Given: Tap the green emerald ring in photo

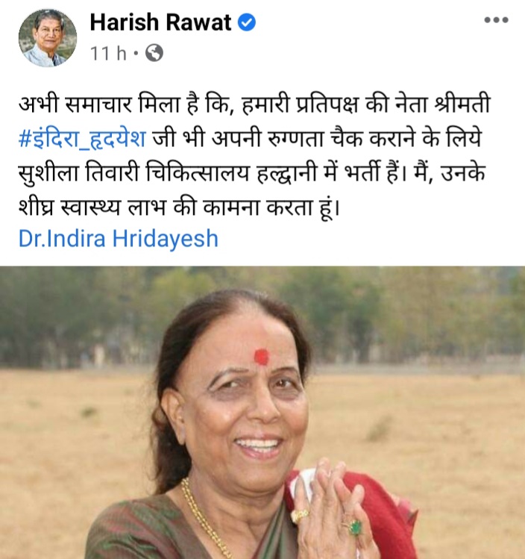Looking at the screenshot, I should point(355,527).
